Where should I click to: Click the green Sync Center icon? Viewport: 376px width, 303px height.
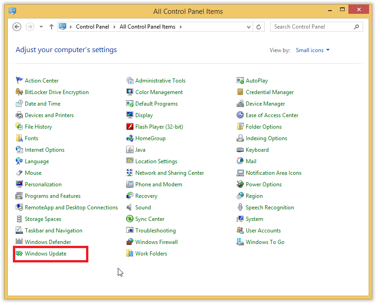tap(130, 219)
